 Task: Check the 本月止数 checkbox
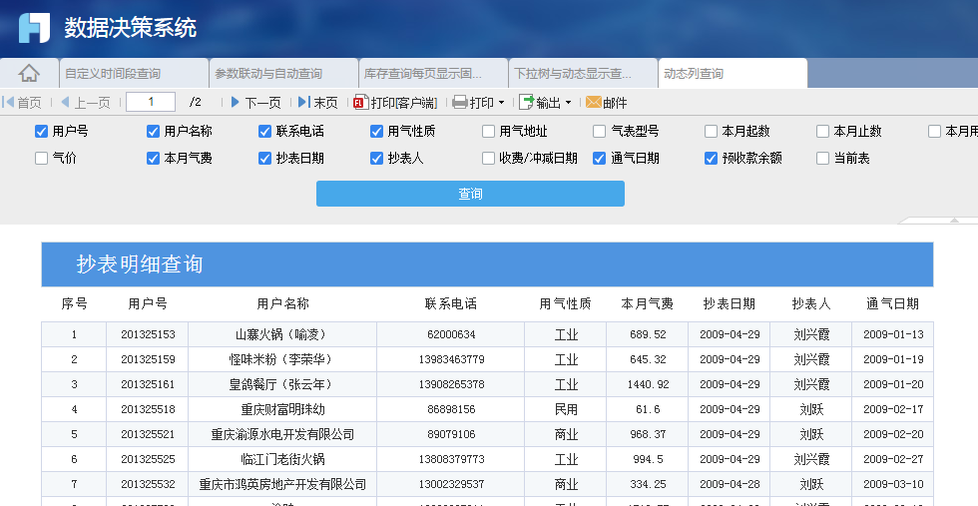pos(822,131)
